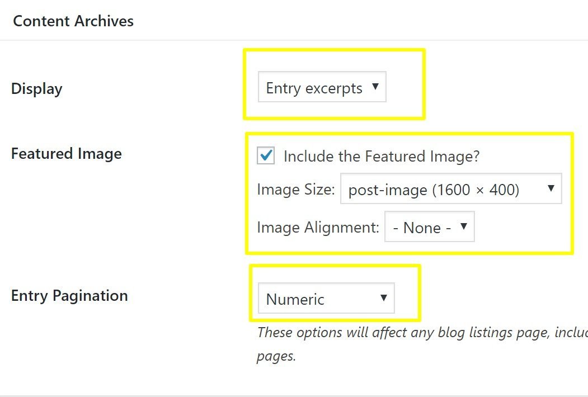The height and width of the screenshot is (397, 588).
Task: Click the arrow inside the Image Size selector
Action: tap(551, 189)
